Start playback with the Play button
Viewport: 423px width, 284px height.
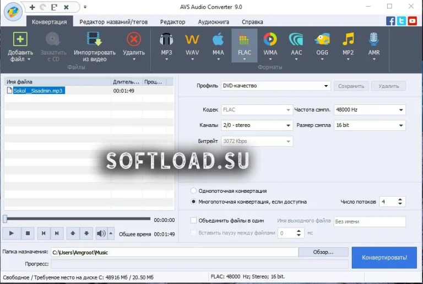point(12,233)
